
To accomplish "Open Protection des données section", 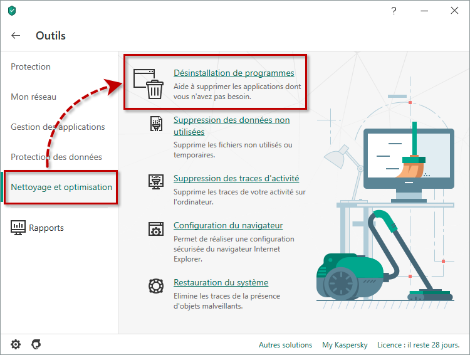I will click(56, 157).
